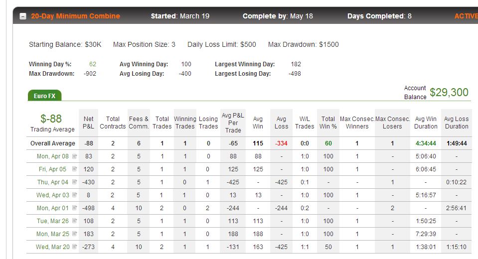
Task: Open notes icon for Mon, Mar 25
Action: click(x=74, y=234)
